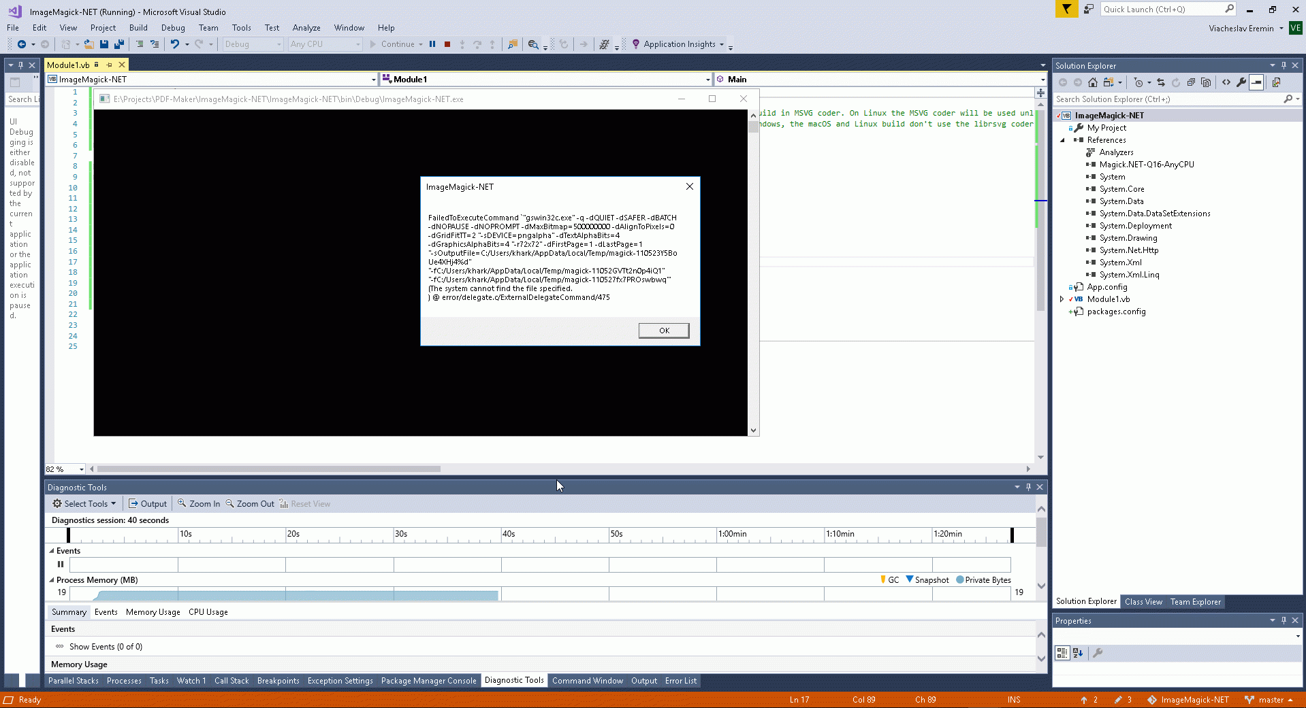Click the Show Events (0 of 0) link
This screenshot has height=708, width=1306.
[106, 647]
